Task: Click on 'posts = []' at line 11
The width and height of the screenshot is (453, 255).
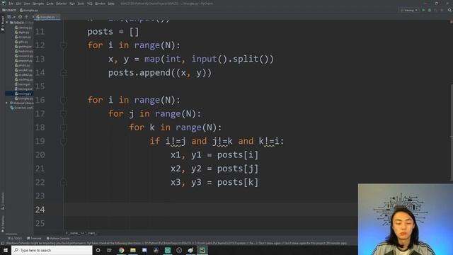Action: point(113,32)
